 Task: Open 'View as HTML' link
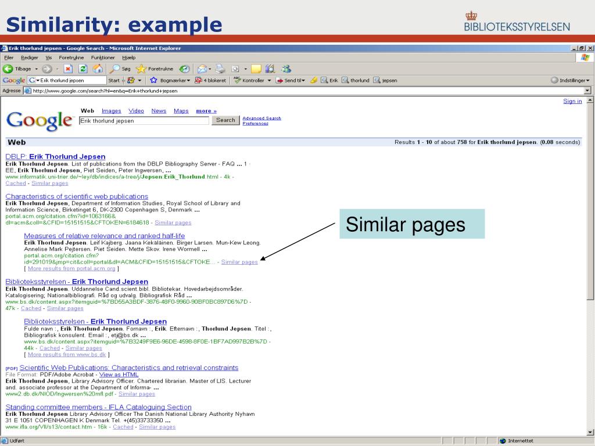(119, 375)
